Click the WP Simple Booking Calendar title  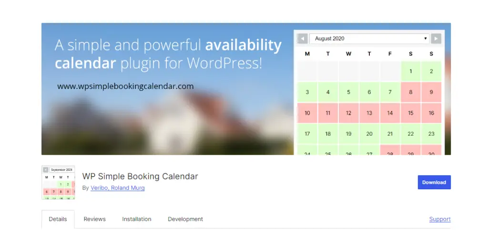pyautogui.click(x=140, y=177)
